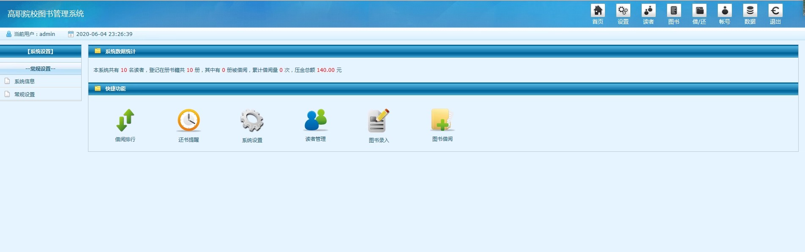The image size is (805, 252).
Task: Open the 设置 settings gears icon
Action: (x=623, y=11)
